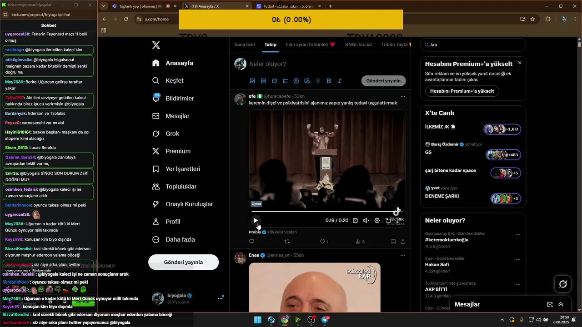582x327 pixels.
Task: Reply to efe's post
Action: 252,242
